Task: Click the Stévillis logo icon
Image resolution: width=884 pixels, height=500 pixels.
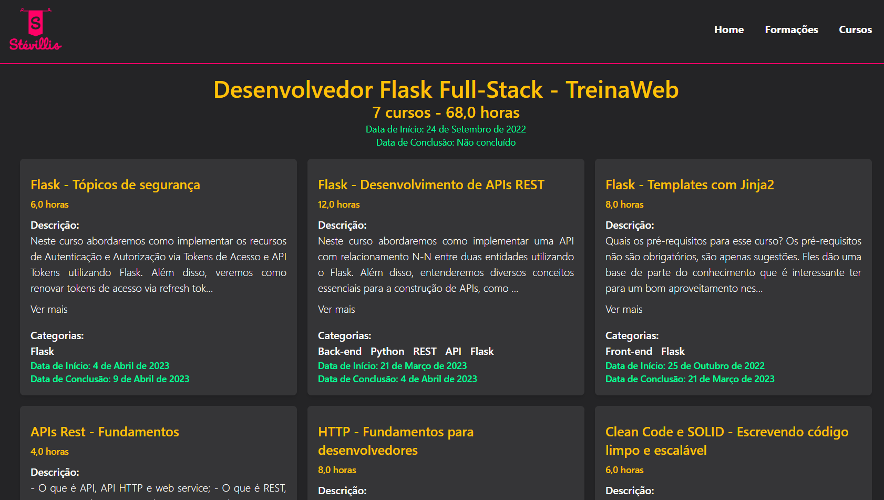Action: [35, 30]
